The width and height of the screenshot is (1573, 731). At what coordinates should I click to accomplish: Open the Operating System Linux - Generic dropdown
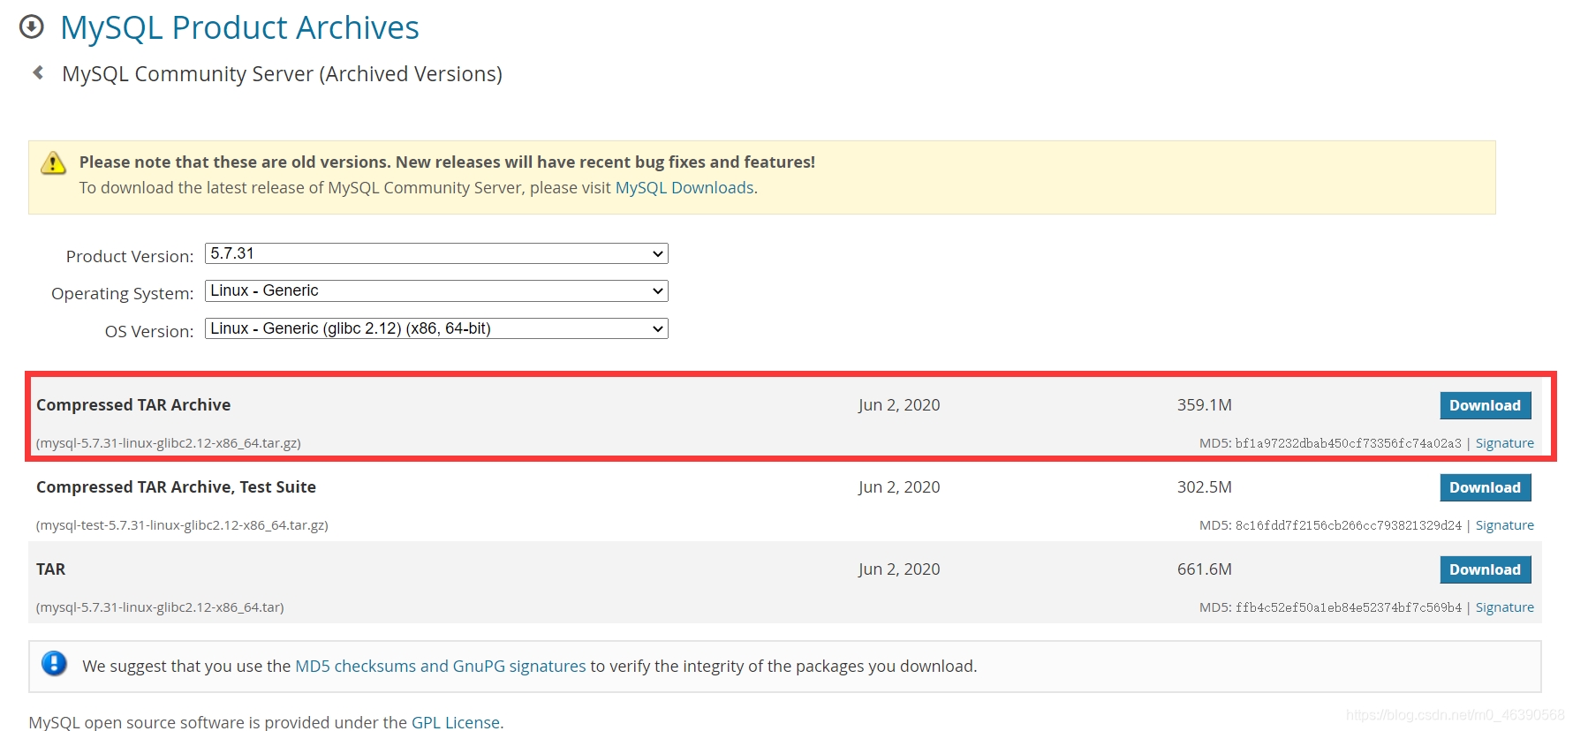point(436,290)
